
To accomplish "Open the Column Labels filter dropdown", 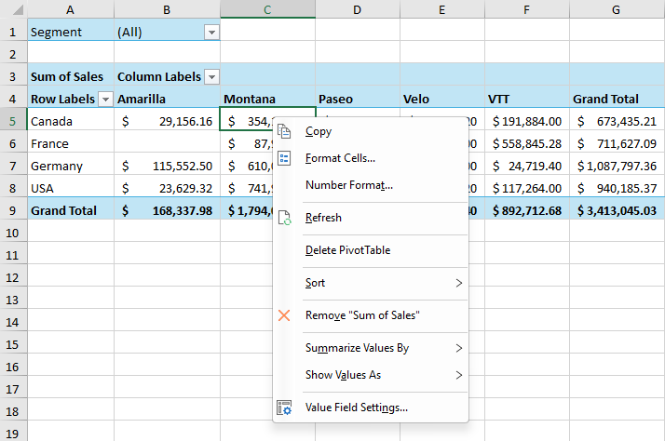I will pos(211,77).
